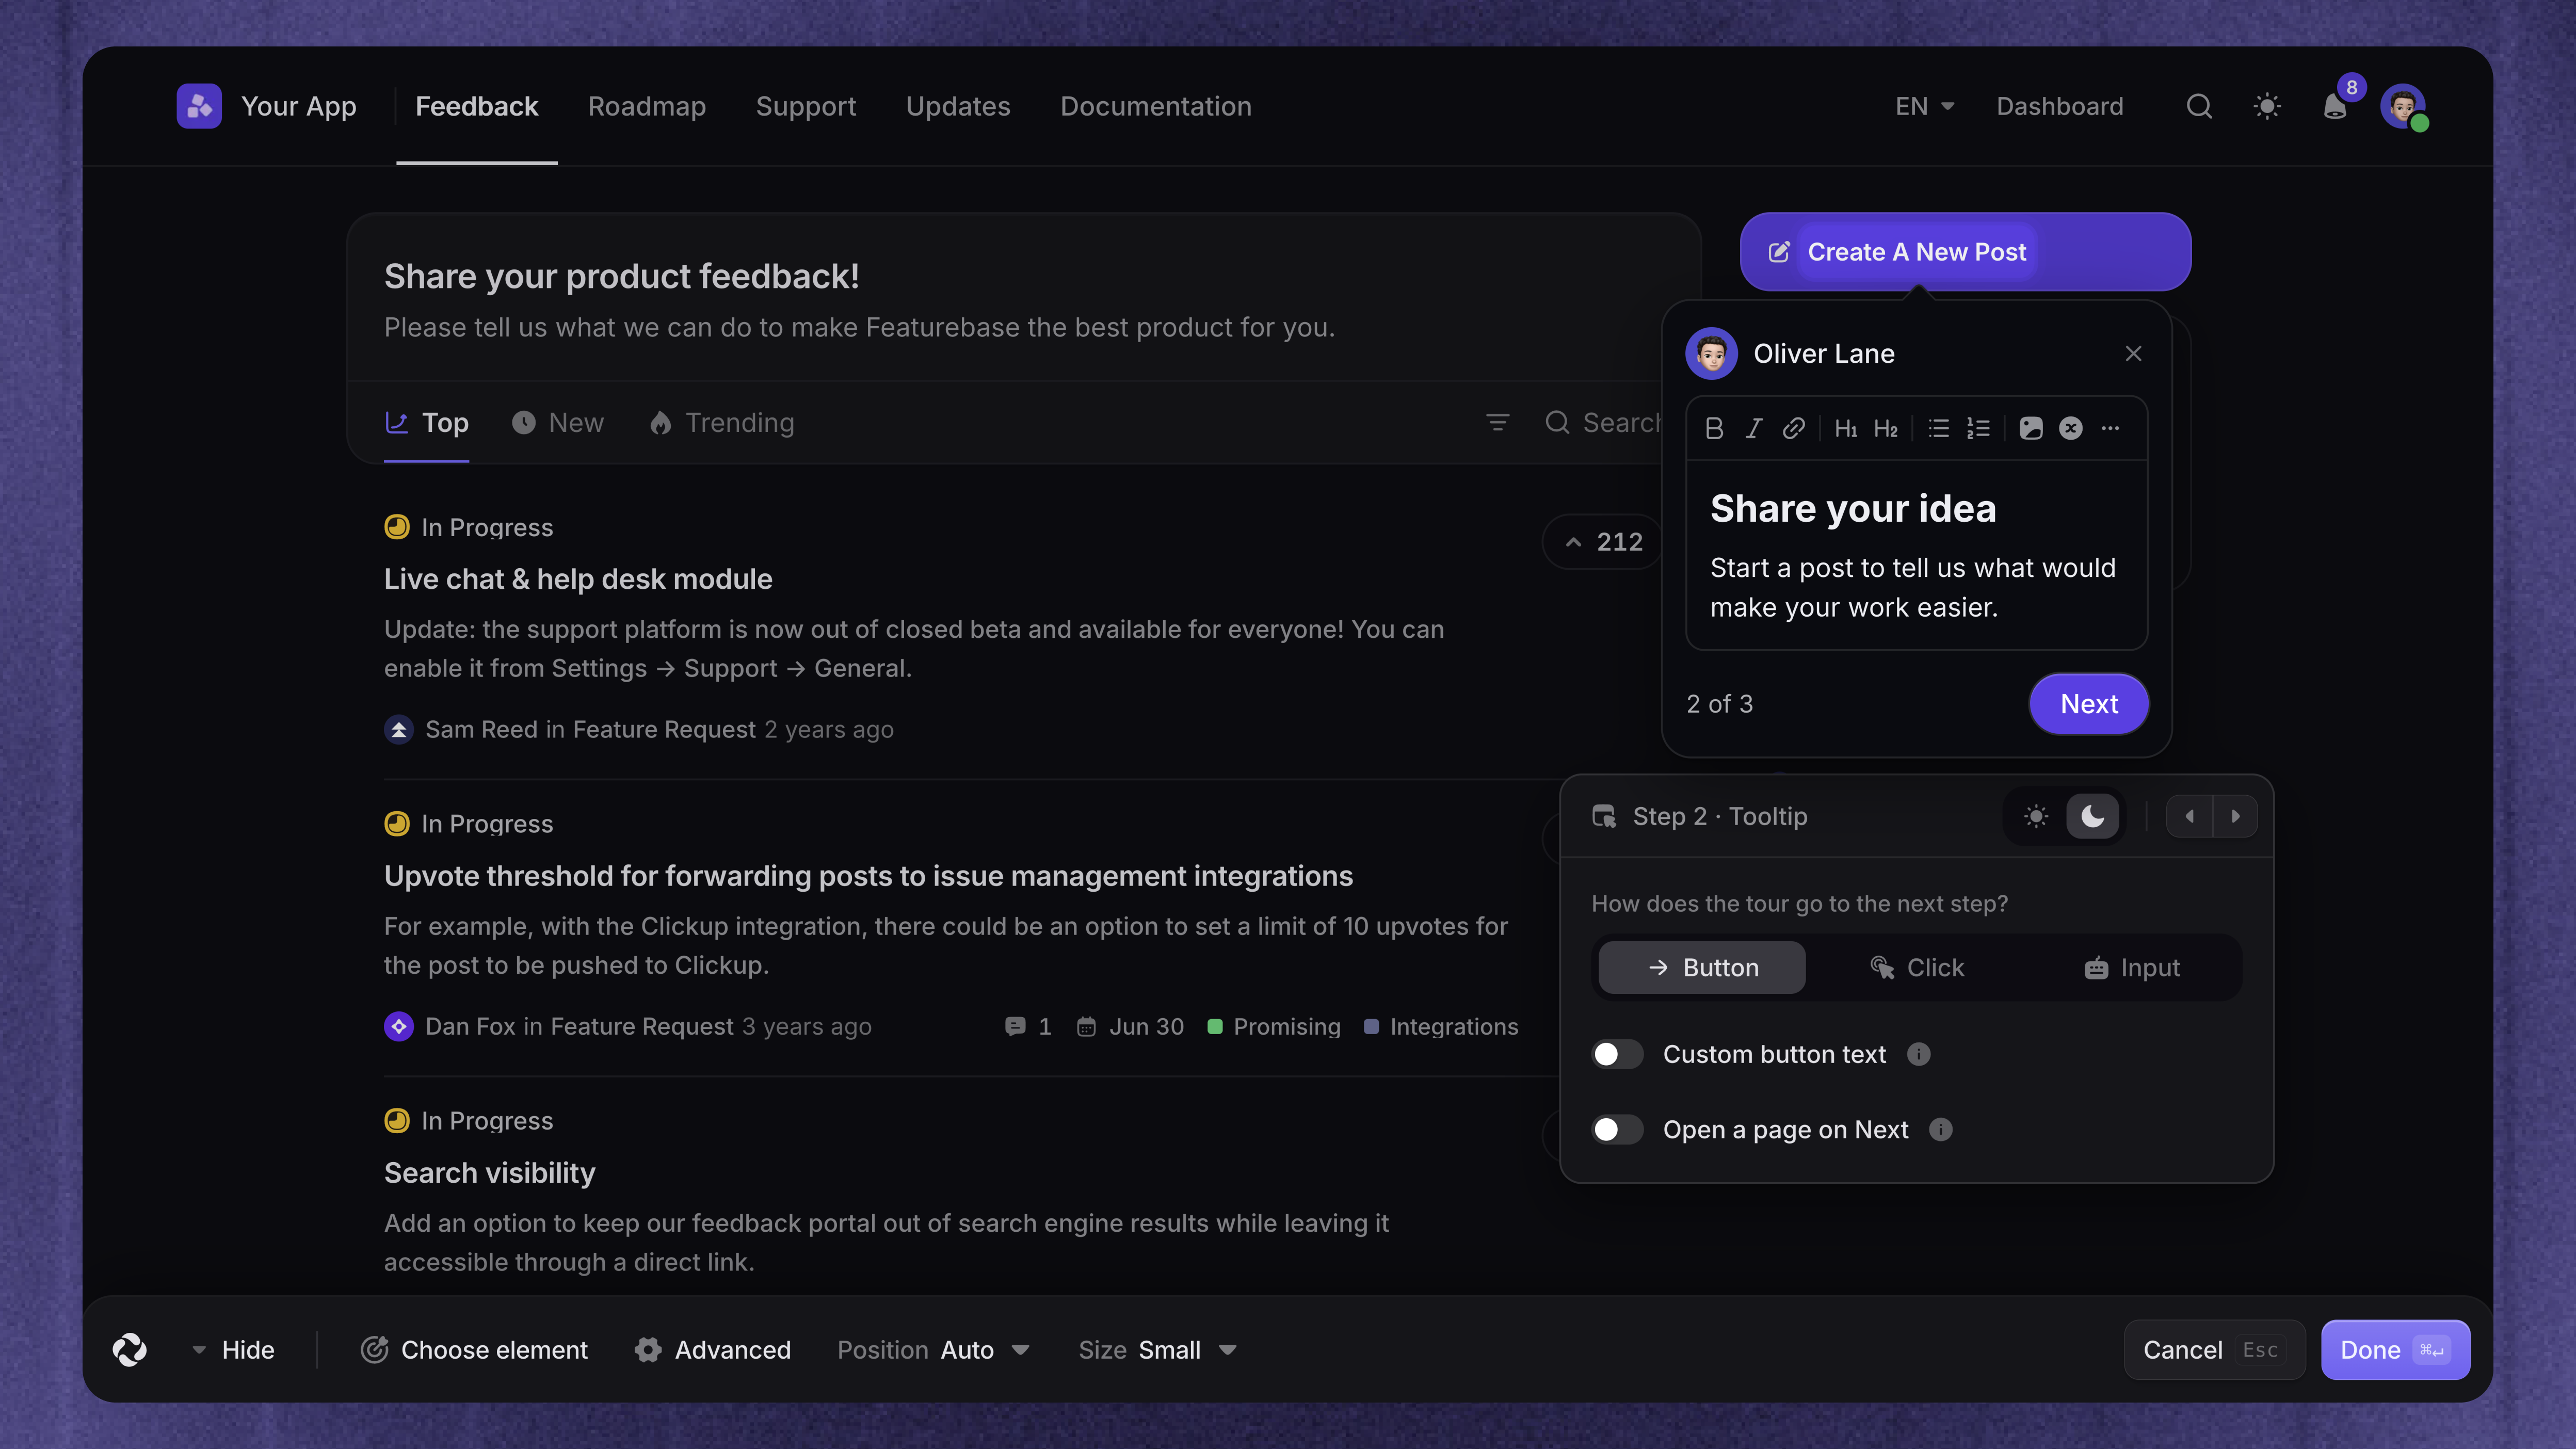Open more options ellipsis in editor toolbar

tap(2110, 428)
